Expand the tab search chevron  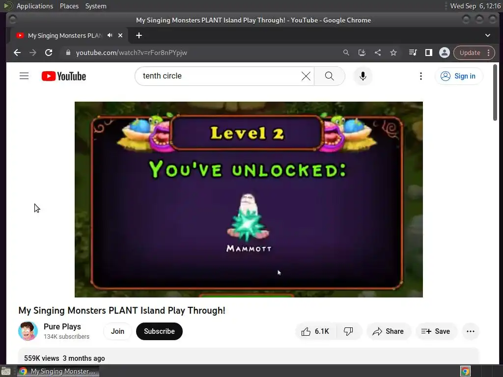coord(488,35)
